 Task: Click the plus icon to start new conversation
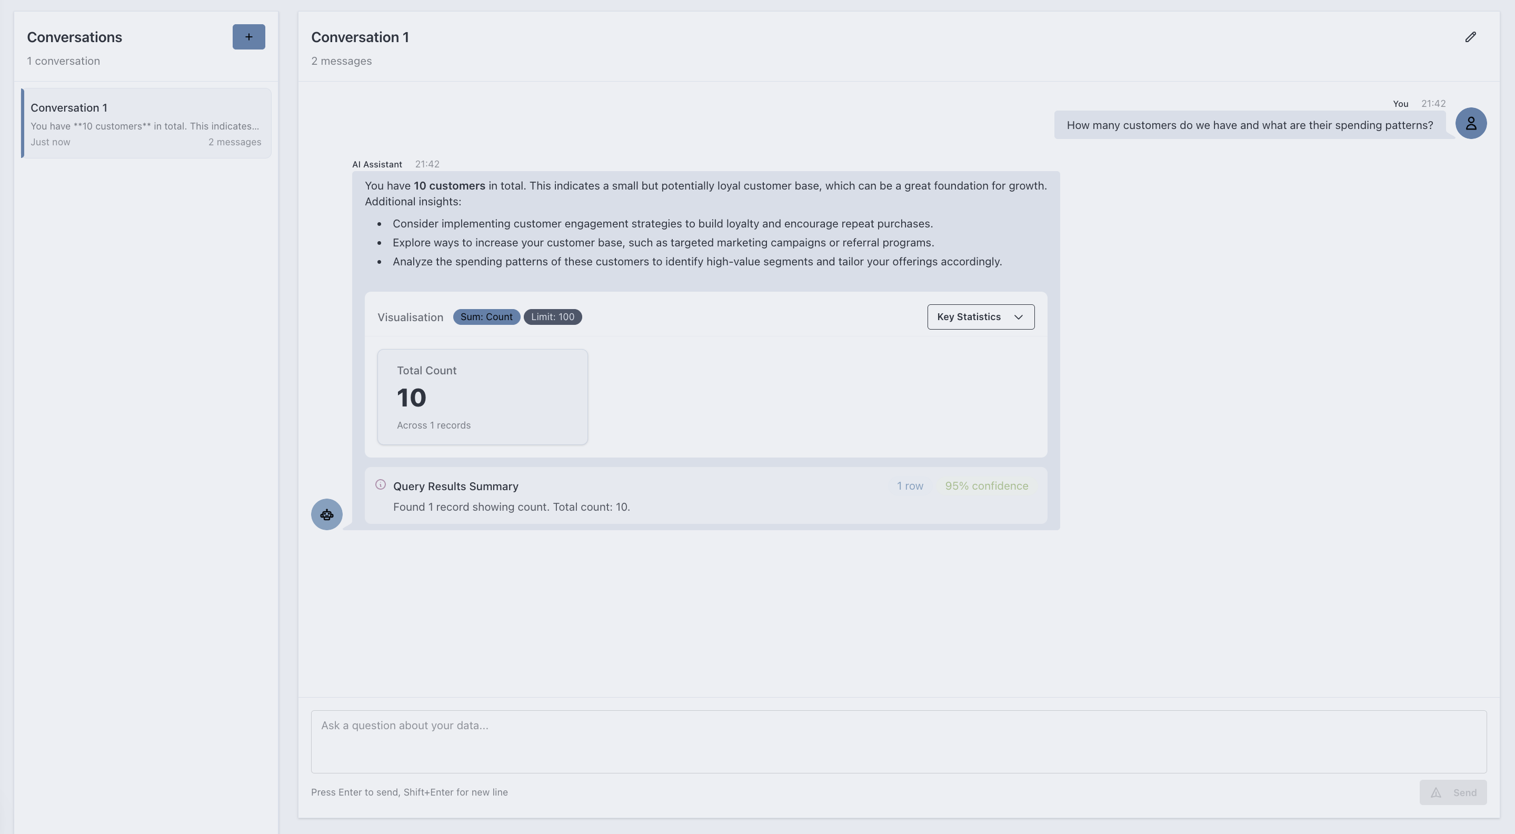click(x=249, y=37)
